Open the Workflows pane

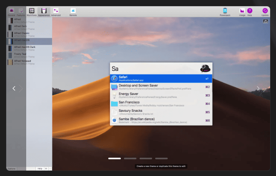(x=32, y=12)
